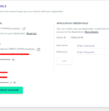Focus the Enter Password field
Screen dimensions: 109x111
coord(93,52)
